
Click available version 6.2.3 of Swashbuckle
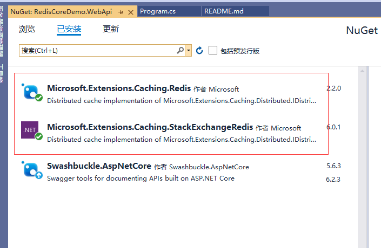333,180
